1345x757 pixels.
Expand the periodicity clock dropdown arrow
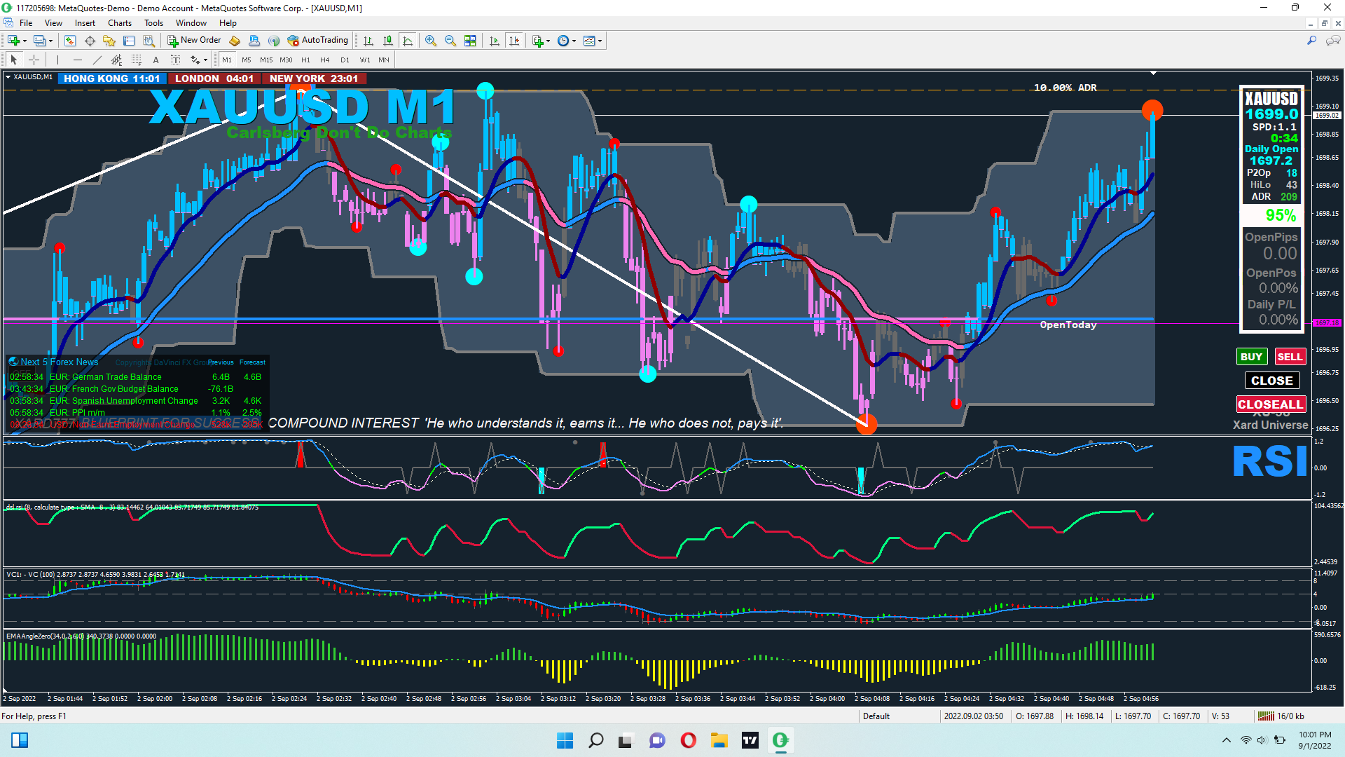point(574,41)
